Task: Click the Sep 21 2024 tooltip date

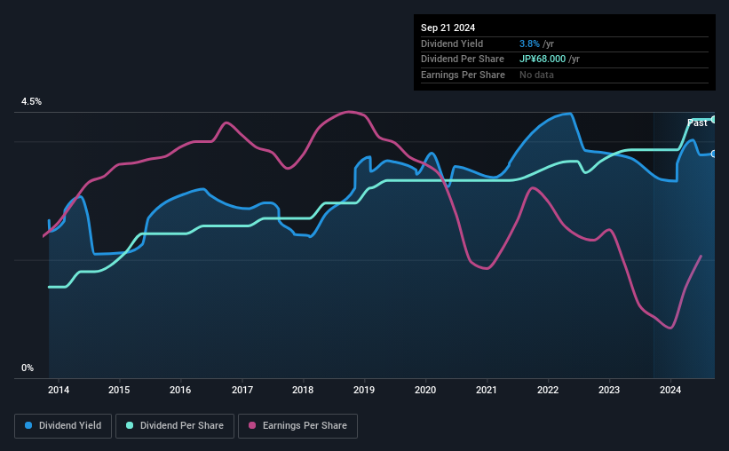Action: point(448,28)
